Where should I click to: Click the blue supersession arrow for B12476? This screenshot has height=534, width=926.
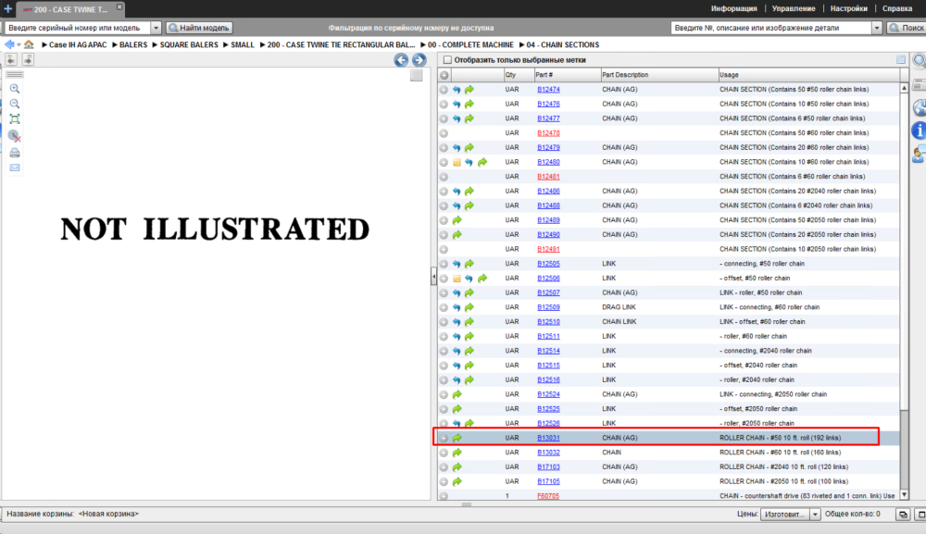click(x=457, y=105)
